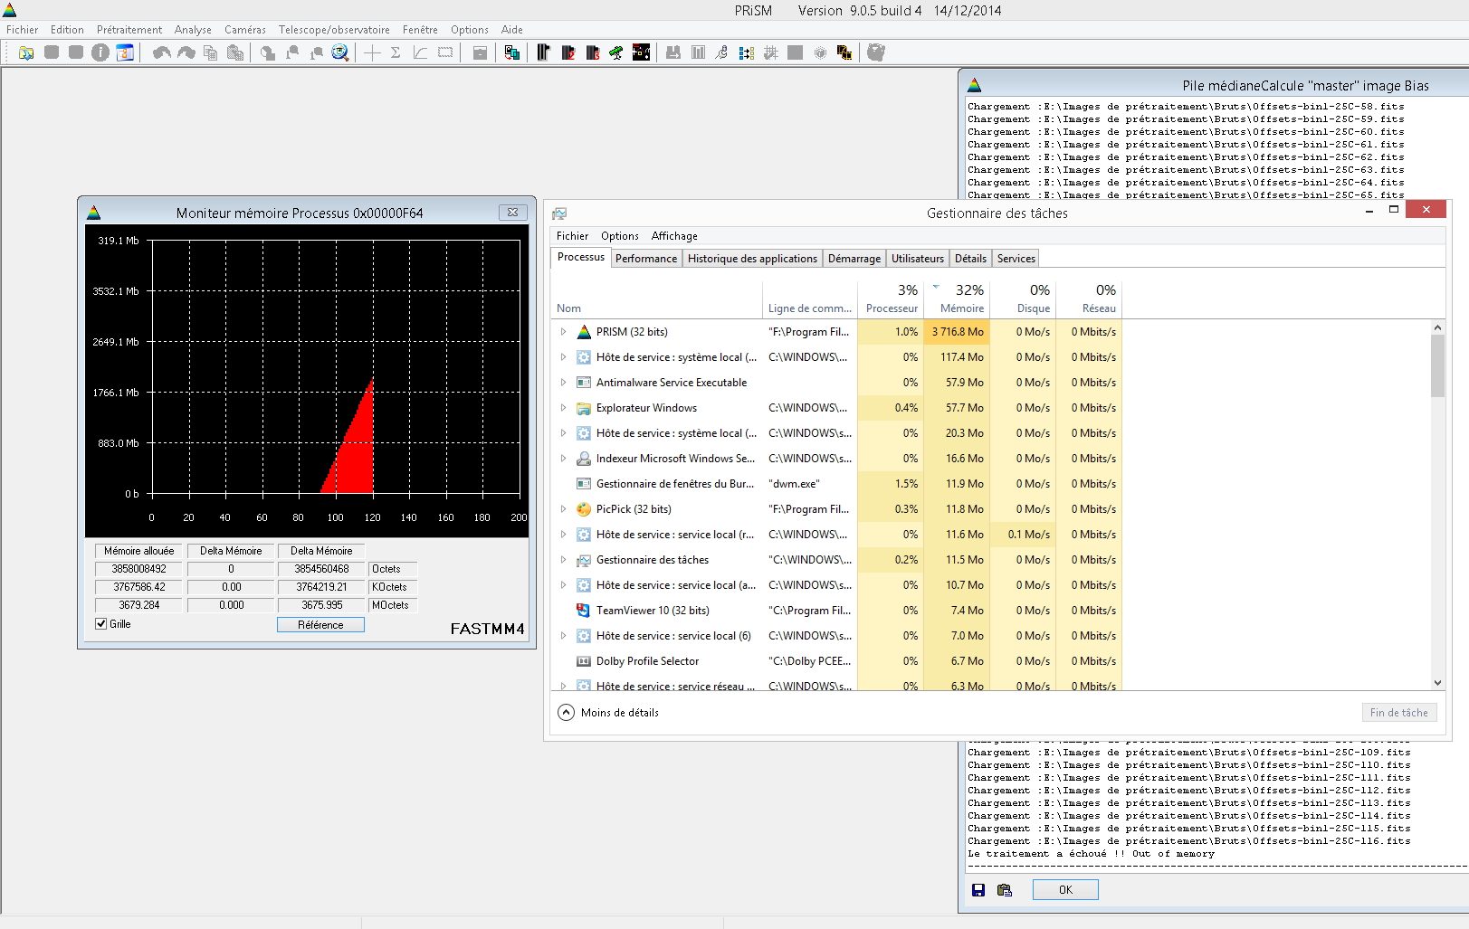Click the green telescope toolbar icon
This screenshot has height=929, width=1469.
coord(616,52)
